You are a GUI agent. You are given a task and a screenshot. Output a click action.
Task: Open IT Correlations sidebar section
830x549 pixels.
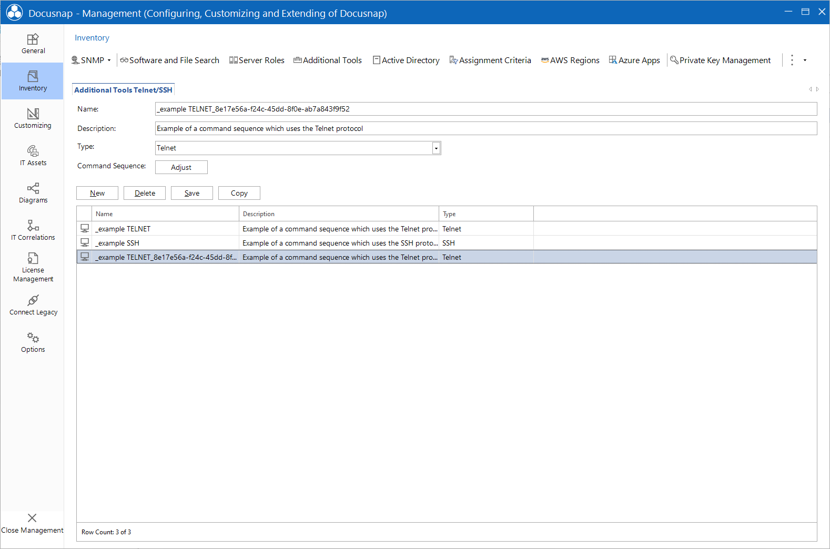coord(33,230)
